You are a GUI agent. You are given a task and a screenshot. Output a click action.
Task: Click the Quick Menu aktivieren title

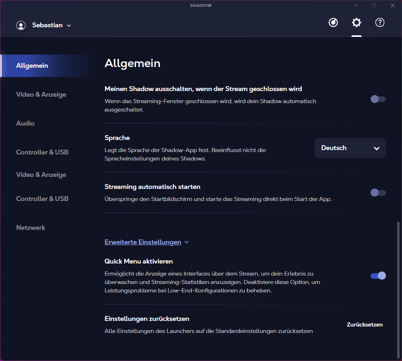[139, 261]
